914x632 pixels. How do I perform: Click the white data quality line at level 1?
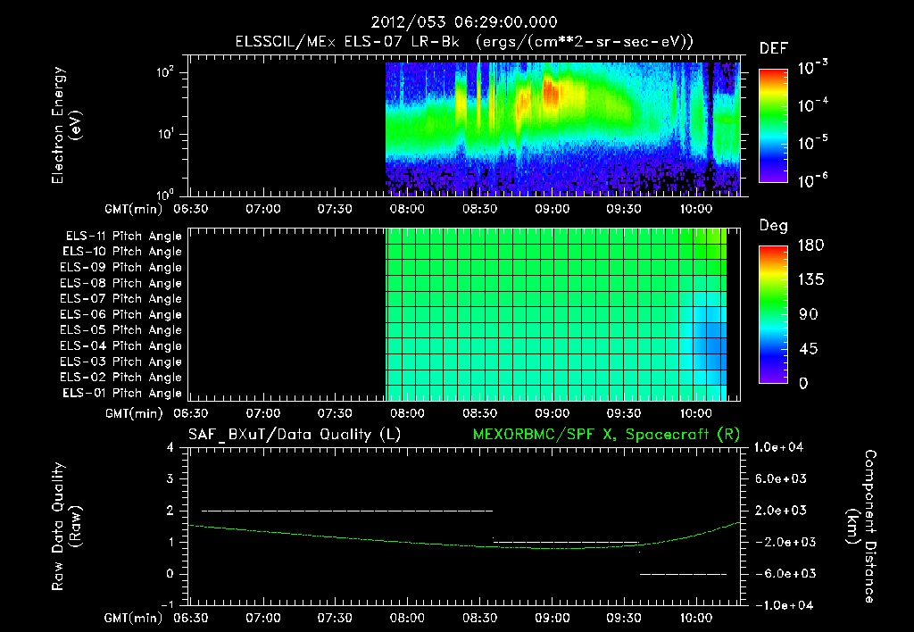coord(566,542)
